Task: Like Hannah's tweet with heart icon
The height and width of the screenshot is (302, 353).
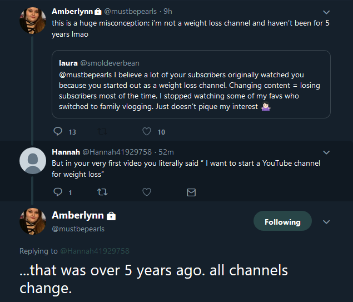Action: [x=147, y=192]
